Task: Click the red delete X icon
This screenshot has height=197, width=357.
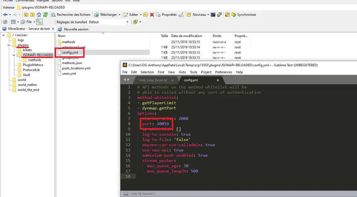Action: tap(152, 15)
